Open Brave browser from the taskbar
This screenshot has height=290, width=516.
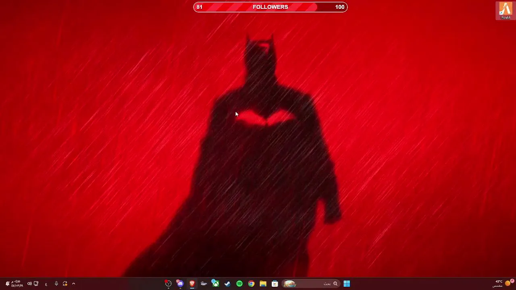(192, 284)
